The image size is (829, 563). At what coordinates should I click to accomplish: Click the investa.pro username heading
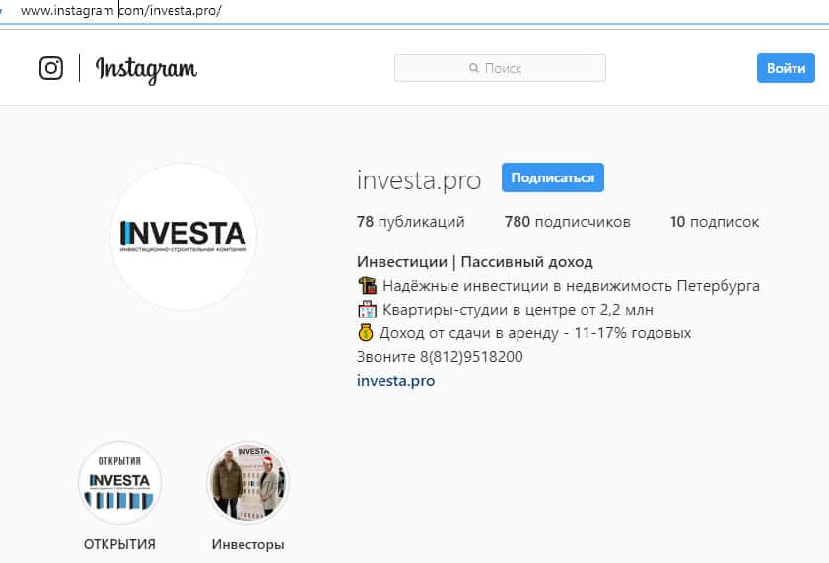[419, 180]
